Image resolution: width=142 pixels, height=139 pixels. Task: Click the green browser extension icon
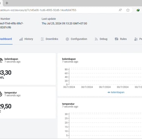pos(138,10)
